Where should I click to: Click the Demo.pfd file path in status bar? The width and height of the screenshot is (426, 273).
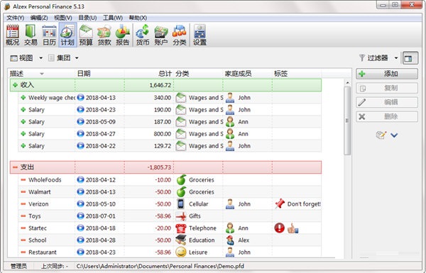[160, 266]
